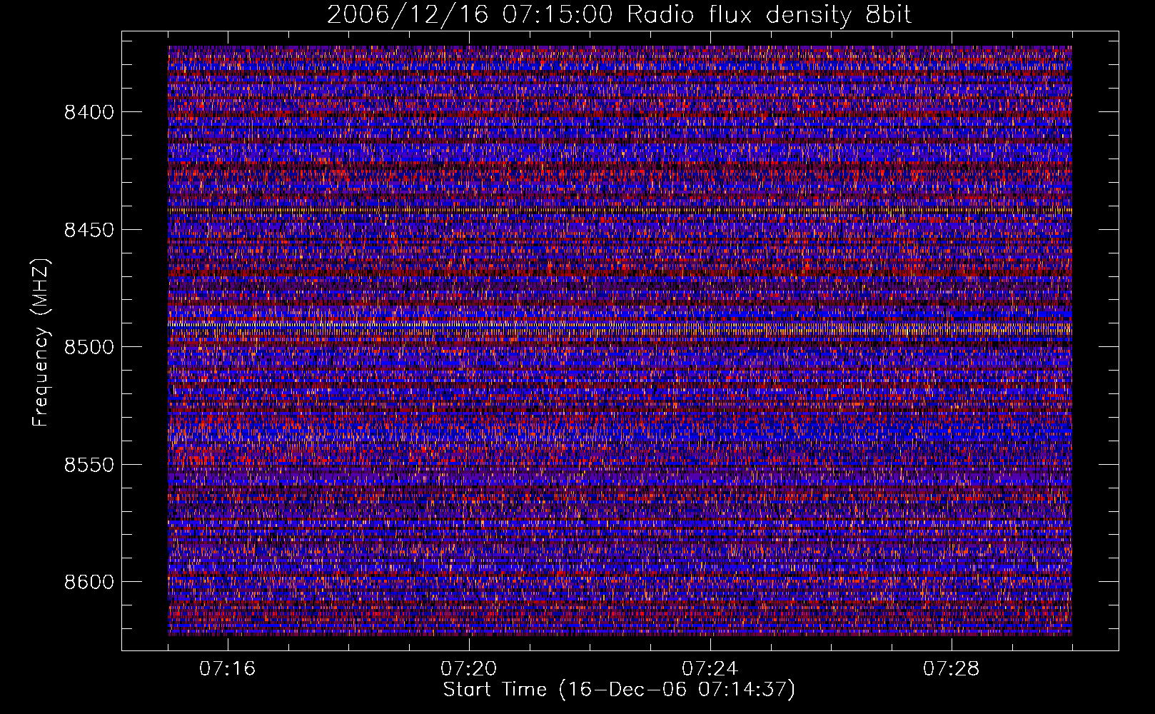Click the yellow dotted line near 8442 MHz
The width and height of the screenshot is (1155, 714).
[620, 211]
